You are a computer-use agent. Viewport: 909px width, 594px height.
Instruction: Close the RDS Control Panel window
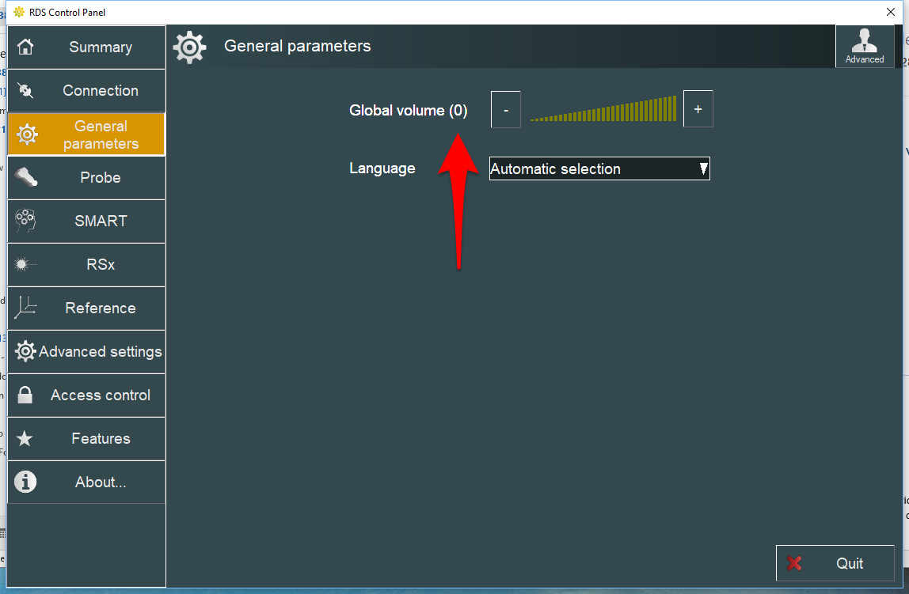click(x=890, y=12)
